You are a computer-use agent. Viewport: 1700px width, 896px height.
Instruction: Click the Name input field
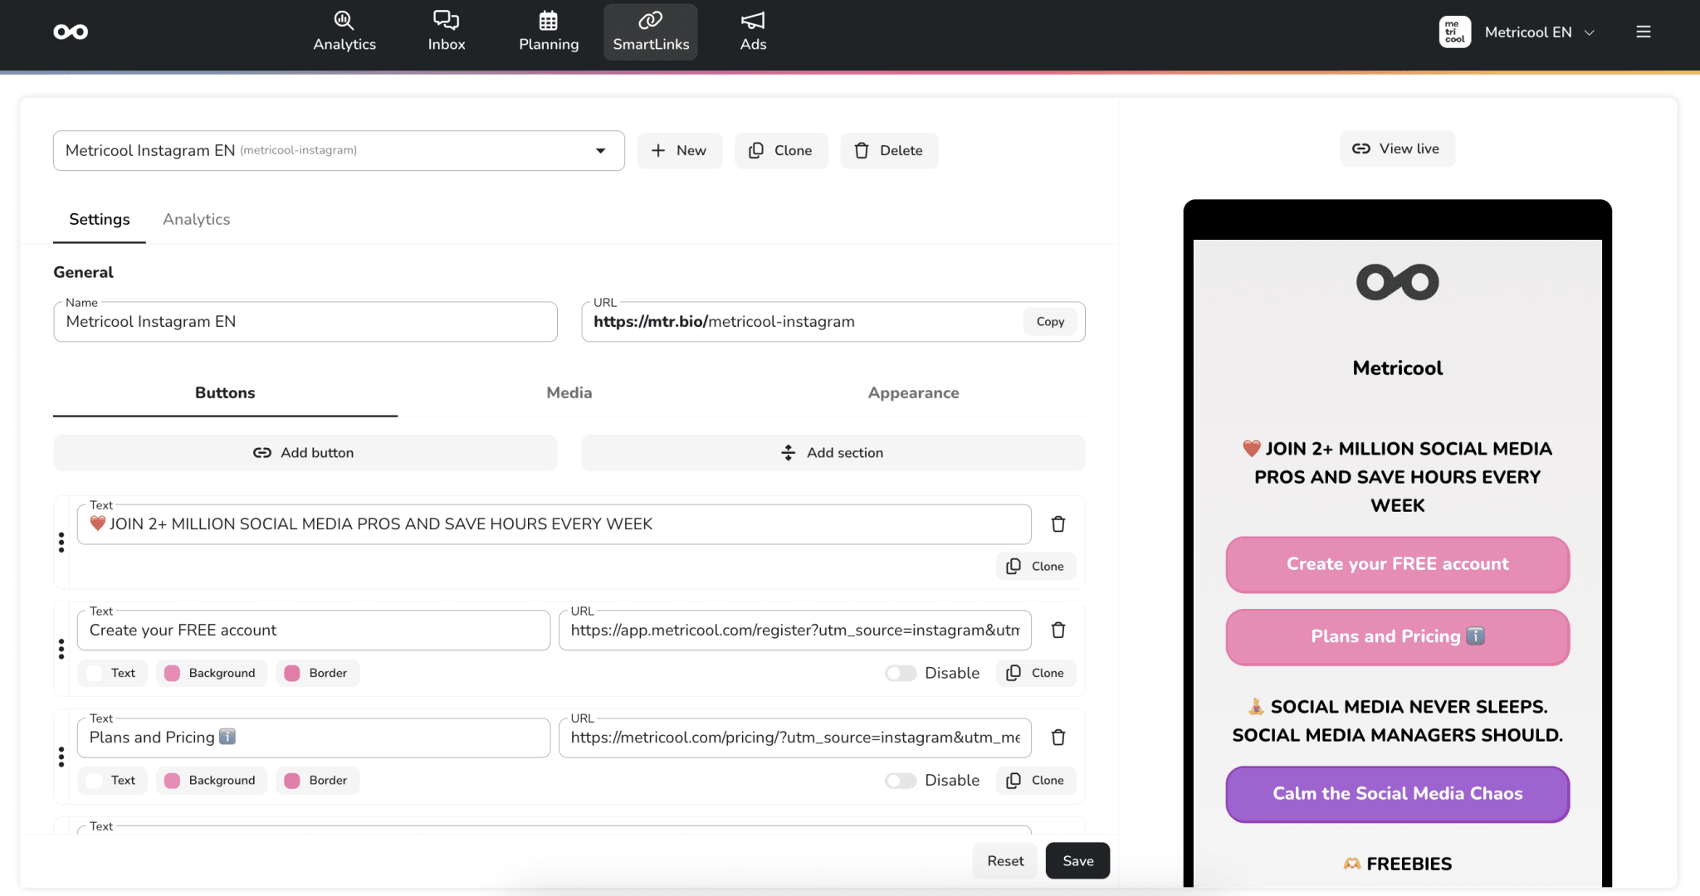pos(305,322)
